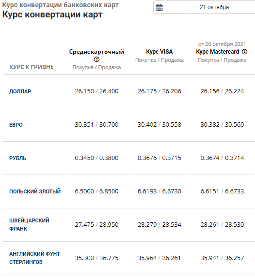Click the zloty VISA rate 6.6193 / 6.6730
The height and width of the screenshot is (278, 255).
tap(159, 191)
